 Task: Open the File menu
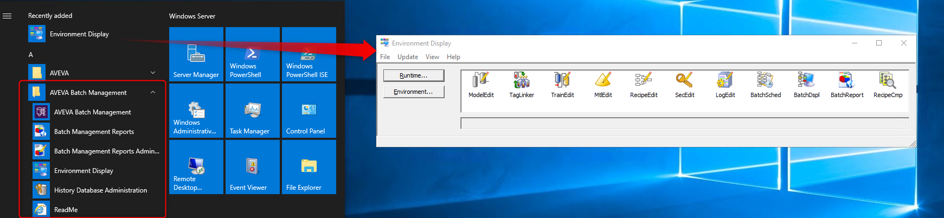tap(385, 57)
